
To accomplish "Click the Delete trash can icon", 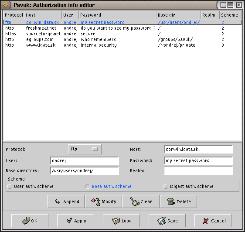I will tap(171, 201).
